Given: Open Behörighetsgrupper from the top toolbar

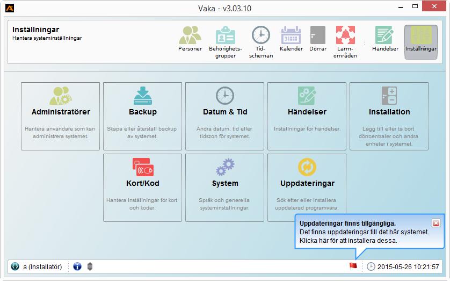Looking at the screenshot, I should (x=226, y=42).
